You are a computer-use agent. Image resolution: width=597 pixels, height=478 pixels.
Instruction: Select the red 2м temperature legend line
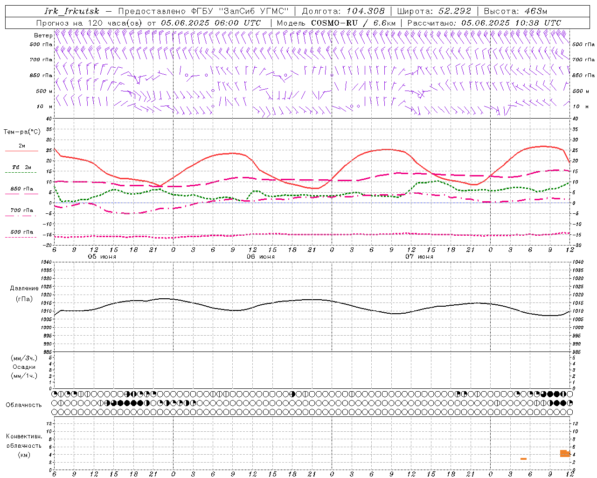point(21,151)
